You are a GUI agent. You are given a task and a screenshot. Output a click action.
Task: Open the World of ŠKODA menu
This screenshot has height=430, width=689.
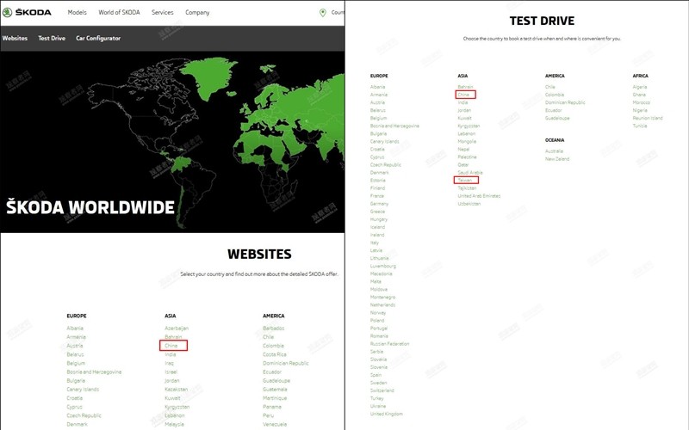pyautogui.click(x=119, y=13)
